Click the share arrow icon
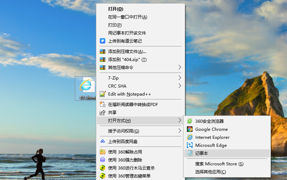Image resolution: width=287 pixels, height=180 pixels. [x=103, y=113]
